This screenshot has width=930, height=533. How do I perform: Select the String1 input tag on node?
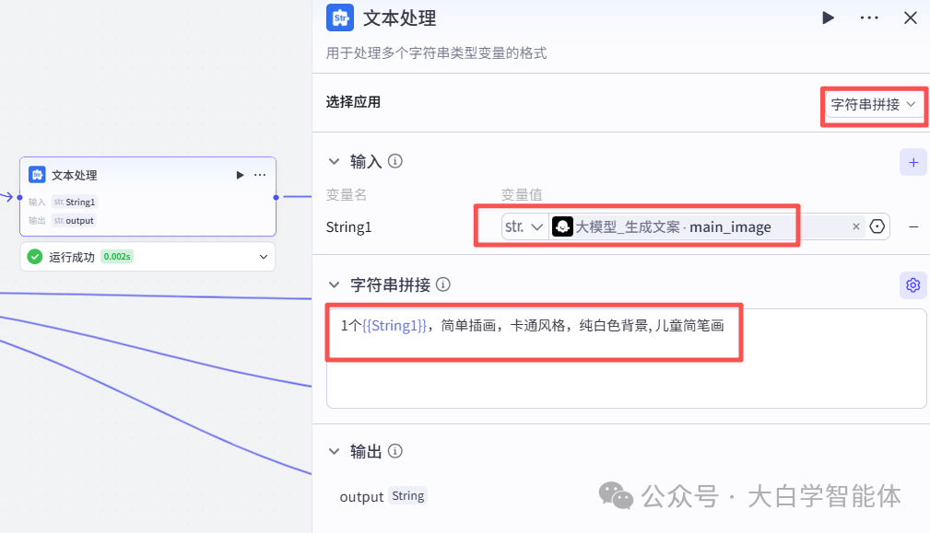75,202
